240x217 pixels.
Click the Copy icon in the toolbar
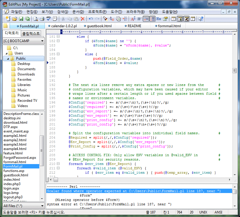(x=69, y=19)
